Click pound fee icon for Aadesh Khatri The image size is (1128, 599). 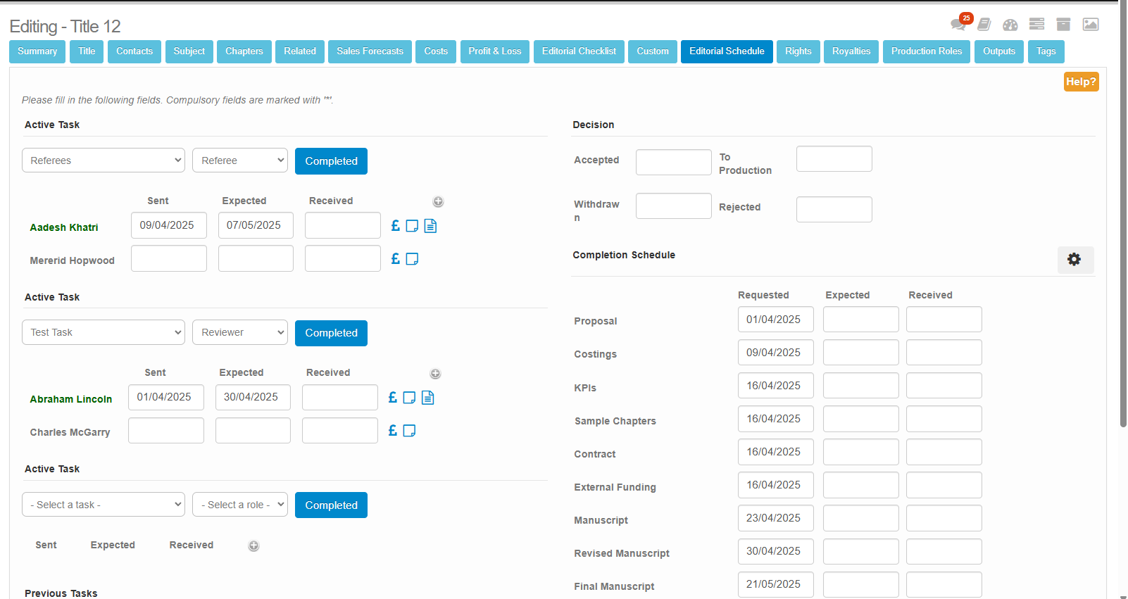pyautogui.click(x=395, y=226)
